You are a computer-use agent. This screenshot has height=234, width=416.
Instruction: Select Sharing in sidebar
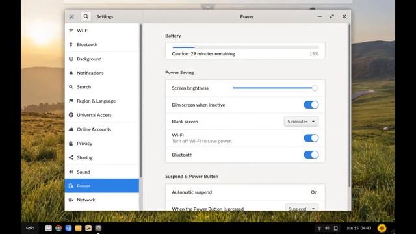(101, 157)
